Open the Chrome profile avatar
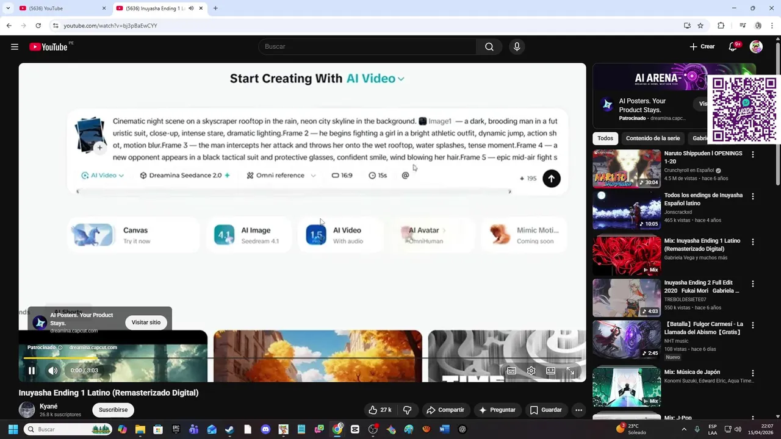This screenshot has height=439, width=781. pyautogui.click(x=758, y=26)
